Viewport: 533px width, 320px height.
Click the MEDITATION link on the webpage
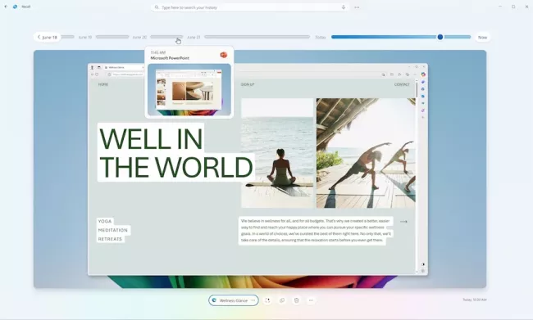113,230
